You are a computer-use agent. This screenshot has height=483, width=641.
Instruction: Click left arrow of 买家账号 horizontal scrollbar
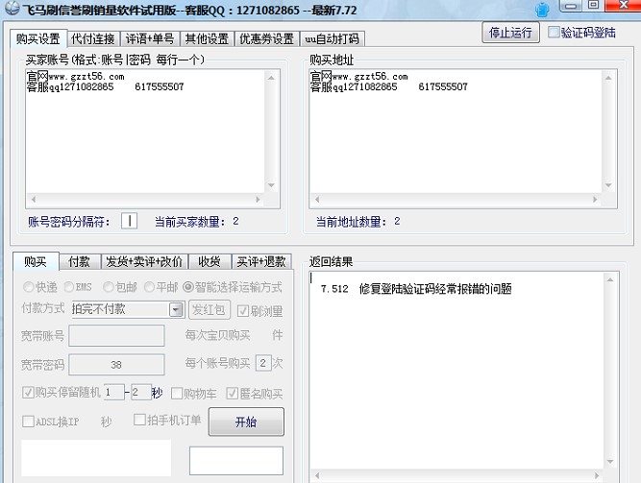[33, 200]
